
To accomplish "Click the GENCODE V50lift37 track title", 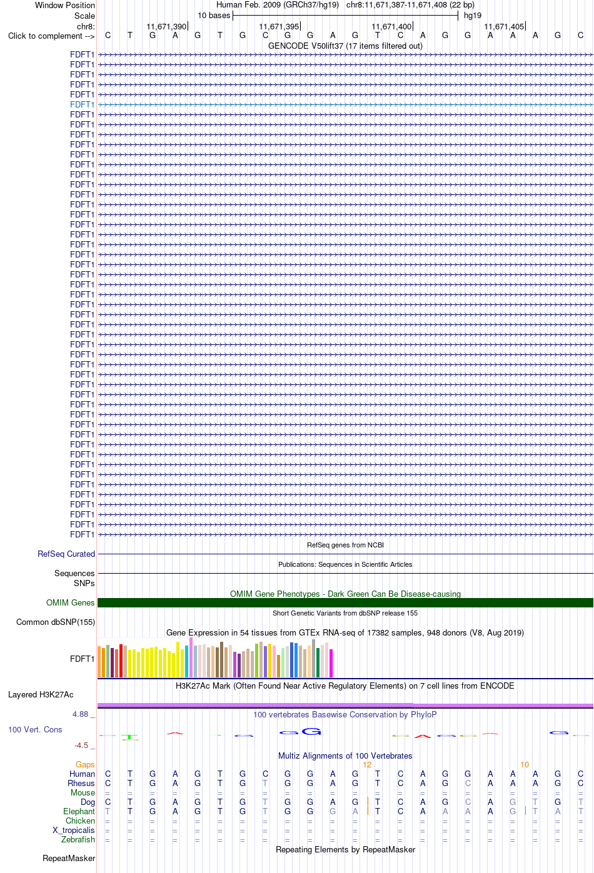I will pos(345,46).
